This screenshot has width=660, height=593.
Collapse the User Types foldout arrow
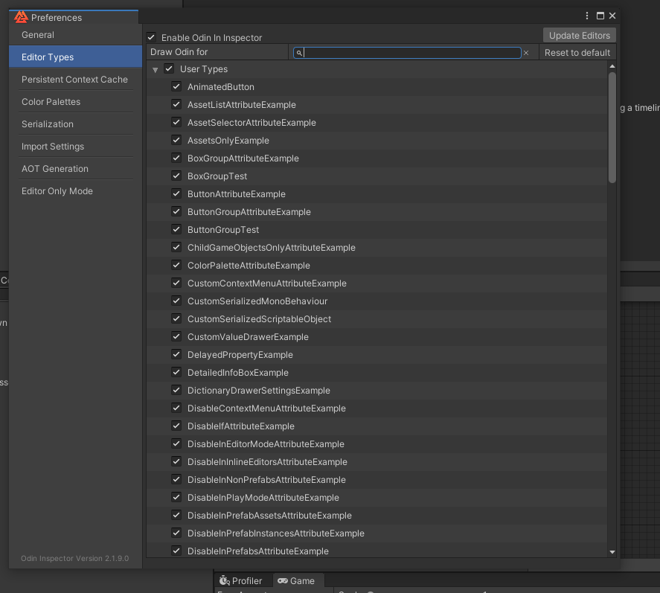click(156, 69)
